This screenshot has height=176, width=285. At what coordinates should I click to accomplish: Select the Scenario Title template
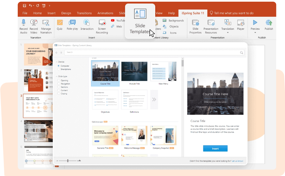tap(105, 138)
